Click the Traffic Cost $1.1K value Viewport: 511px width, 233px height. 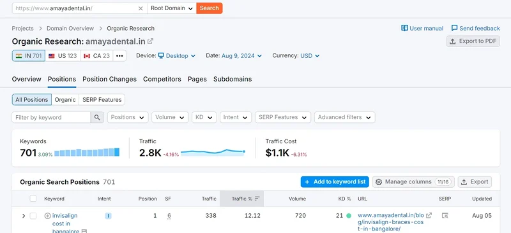(277, 153)
